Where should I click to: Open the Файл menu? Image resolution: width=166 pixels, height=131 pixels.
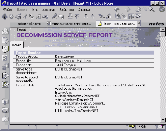pos(7,10)
